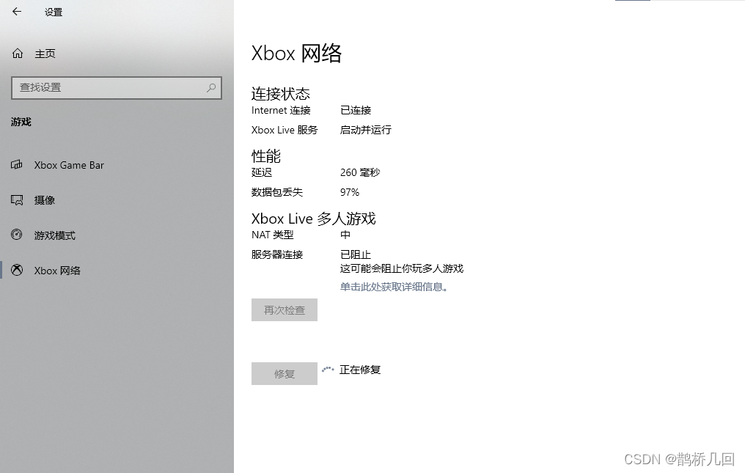
Task: Click the 单击此处获取详细信息 link
Action: tap(394, 287)
